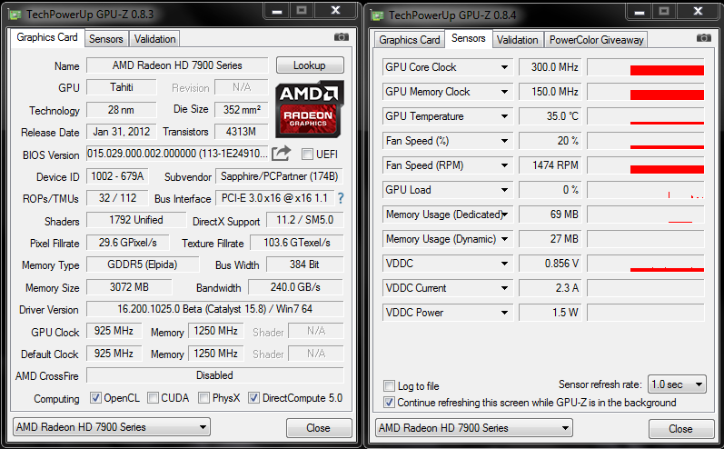724x449 pixels.
Task: Click the GPU Core Clock red history graph
Action: pos(646,67)
